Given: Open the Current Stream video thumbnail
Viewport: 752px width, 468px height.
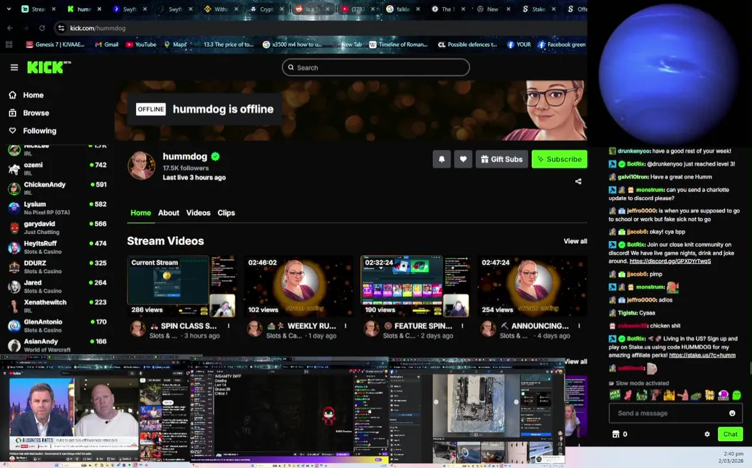Looking at the screenshot, I should click(181, 286).
